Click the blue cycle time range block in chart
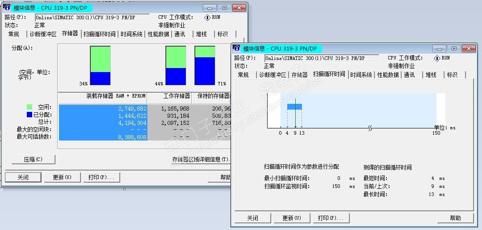482x230 pixels. (294, 107)
